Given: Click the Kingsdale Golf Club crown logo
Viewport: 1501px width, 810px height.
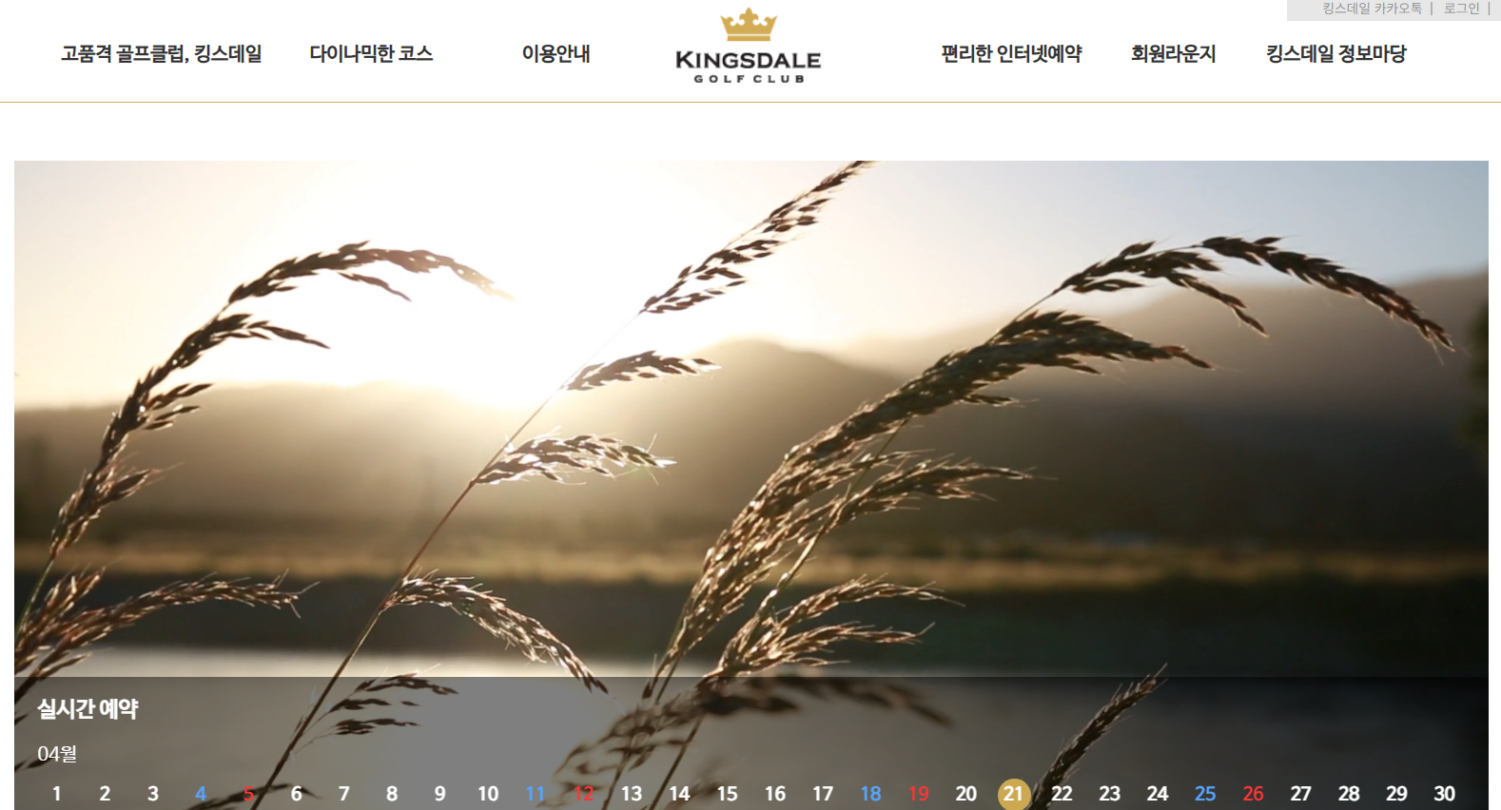Looking at the screenshot, I should (748, 47).
